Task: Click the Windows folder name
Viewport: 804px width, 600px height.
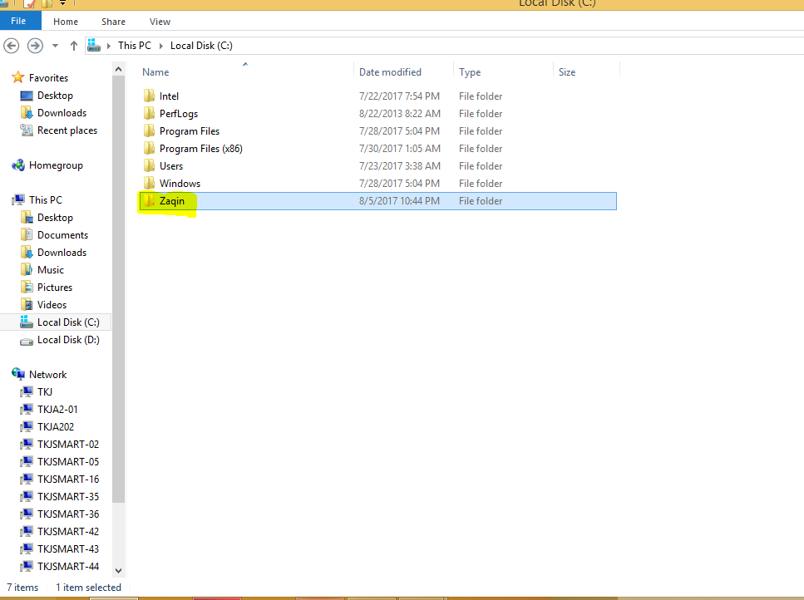Action: (180, 183)
